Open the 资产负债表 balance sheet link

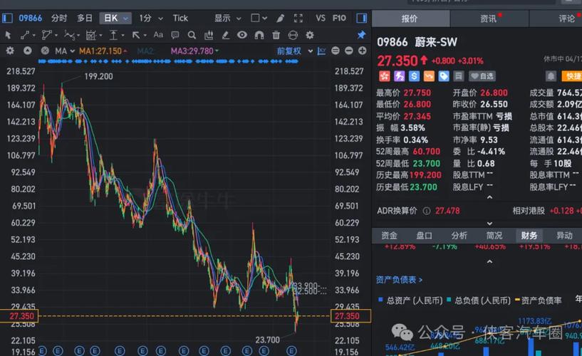click(400, 280)
